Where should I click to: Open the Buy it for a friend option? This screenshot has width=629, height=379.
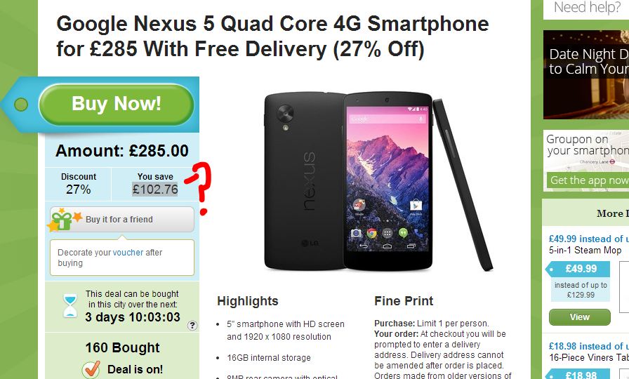pos(122,219)
